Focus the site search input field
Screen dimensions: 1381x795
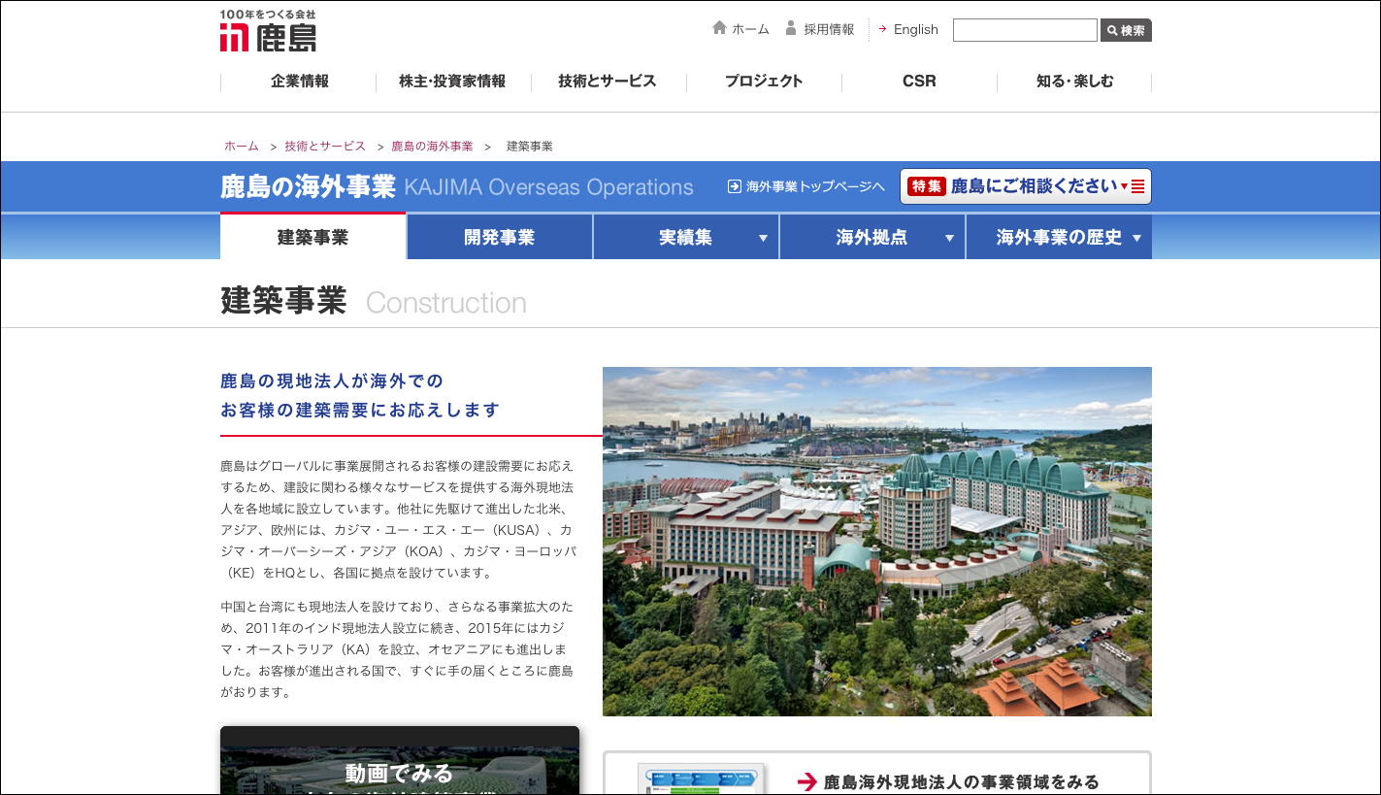coord(1025,30)
